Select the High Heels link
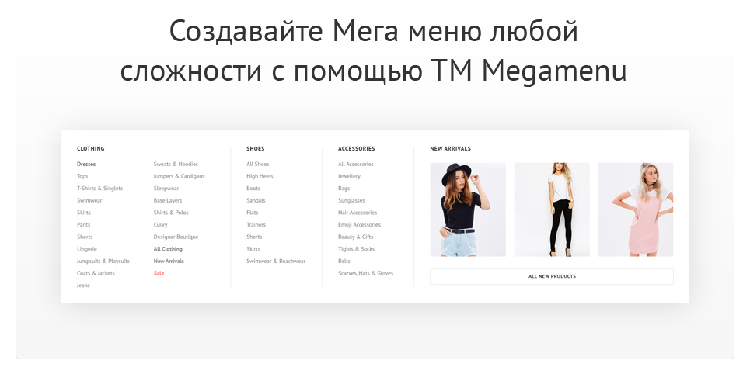The width and height of the screenshot is (750, 388). (x=260, y=176)
